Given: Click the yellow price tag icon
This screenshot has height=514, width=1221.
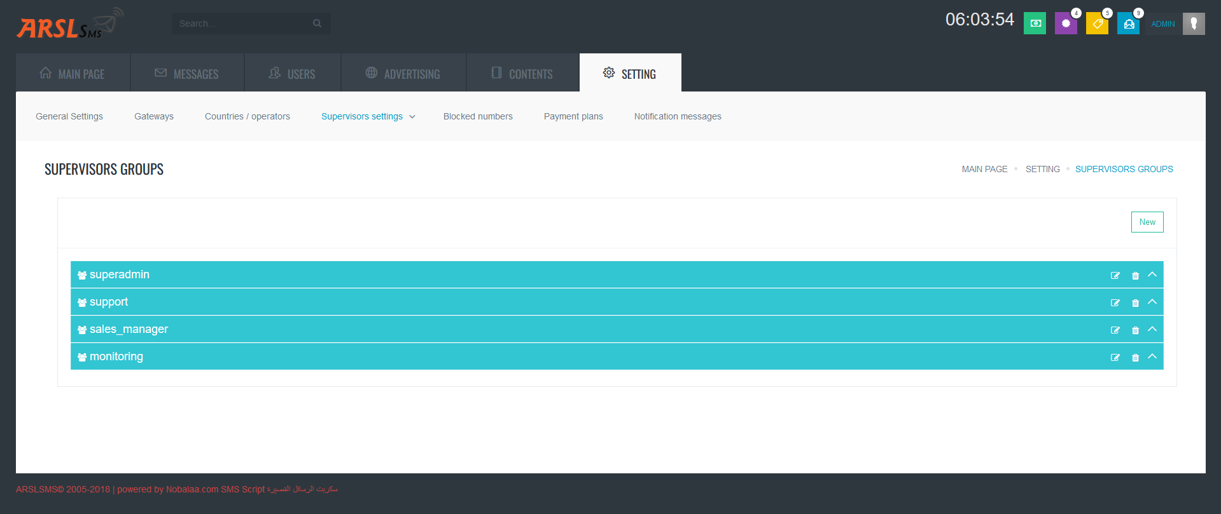Looking at the screenshot, I should (1097, 24).
